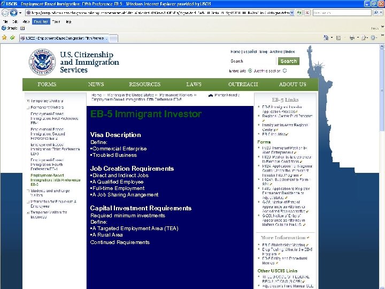Expand Temporary Workers in sidebar
Screen dimensions: 385x289
coord(28,101)
